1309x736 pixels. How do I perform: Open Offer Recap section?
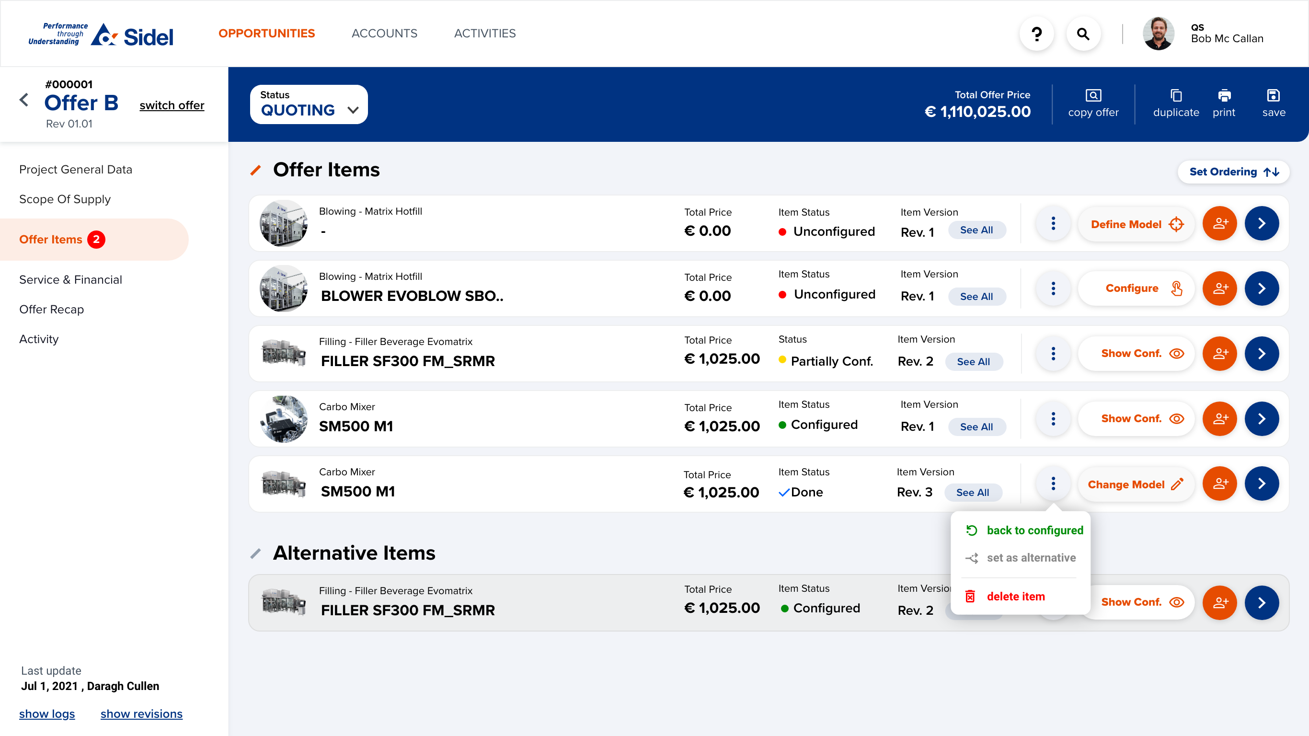coord(51,309)
